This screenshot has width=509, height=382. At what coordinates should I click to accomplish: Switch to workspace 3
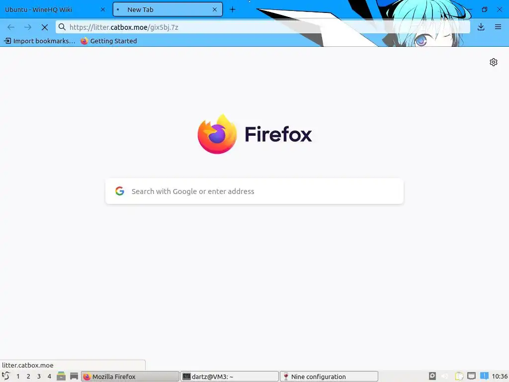(x=39, y=377)
